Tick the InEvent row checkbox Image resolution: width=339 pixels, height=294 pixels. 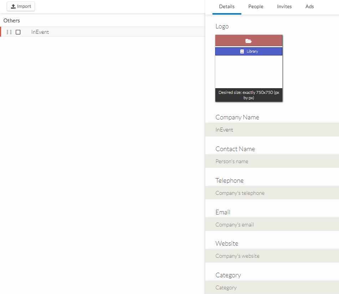(18, 32)
